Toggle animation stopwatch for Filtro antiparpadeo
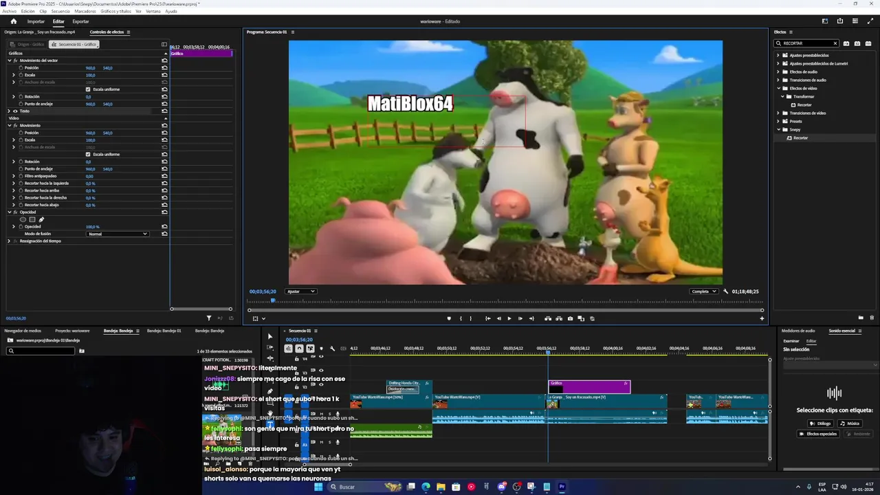The width and height of the screenshot is (880, 495). pos(21,176)
